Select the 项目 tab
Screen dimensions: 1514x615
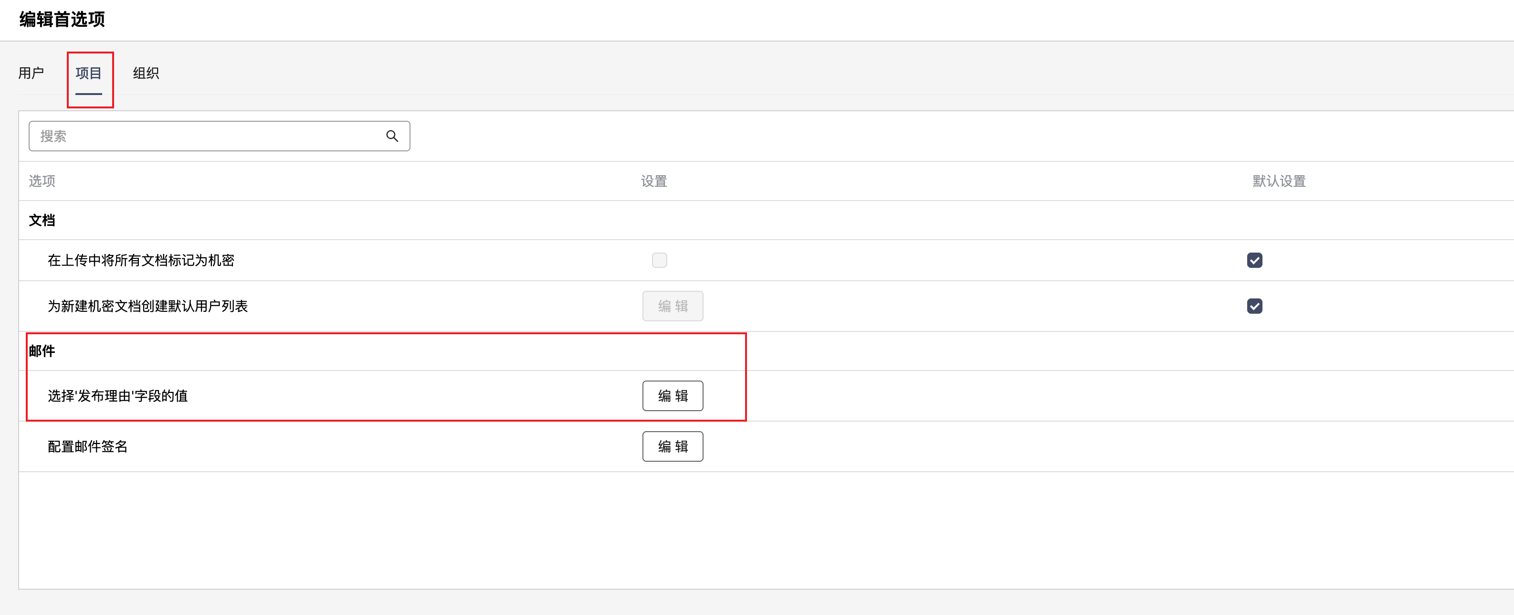89,73
